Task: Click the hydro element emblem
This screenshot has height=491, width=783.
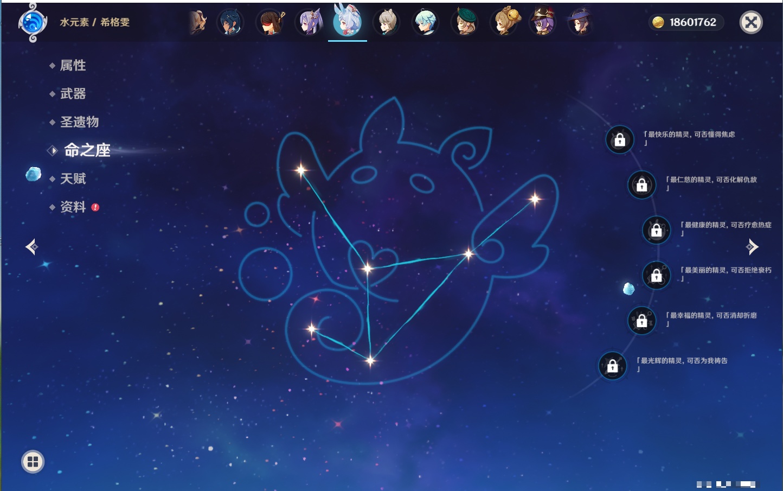Action: 33,23
